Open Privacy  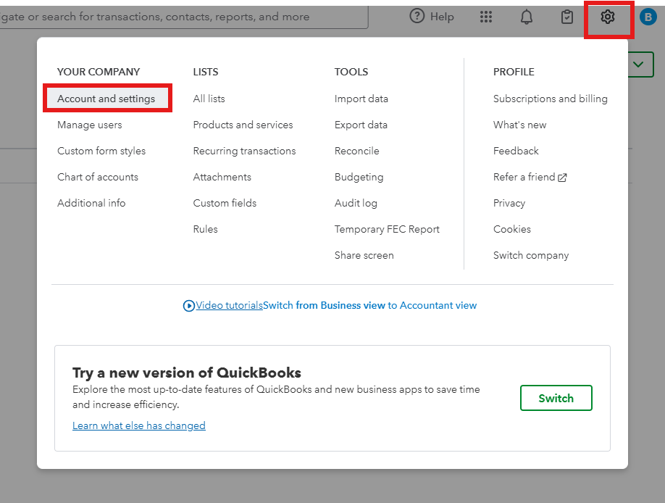[509, 203]
